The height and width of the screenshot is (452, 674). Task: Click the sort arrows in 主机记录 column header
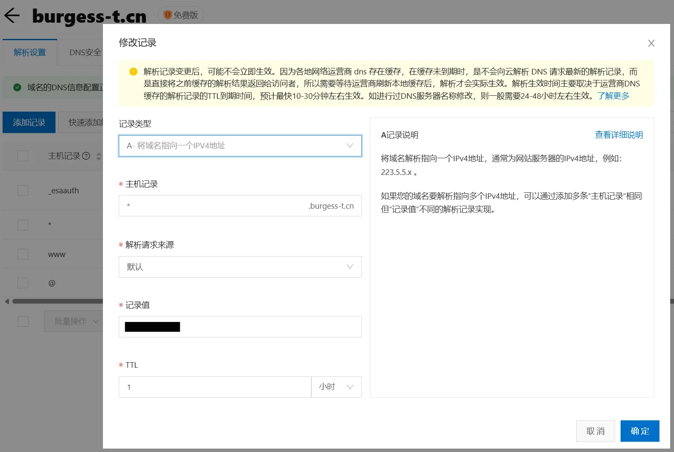coord(99,156)
